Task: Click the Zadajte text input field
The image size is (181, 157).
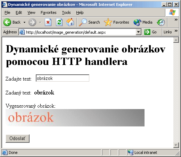Action: coord(63,78)
